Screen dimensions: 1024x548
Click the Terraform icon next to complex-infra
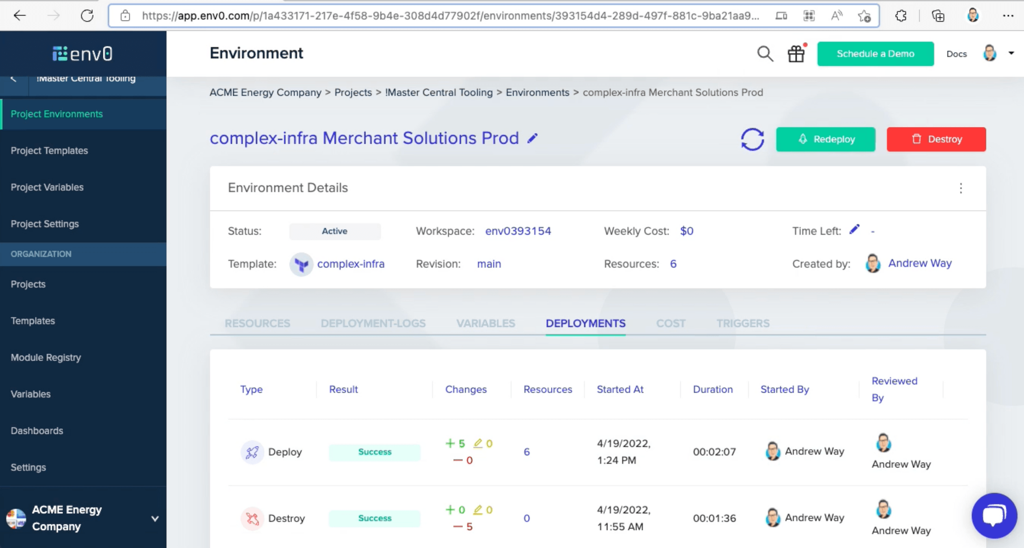301,264
